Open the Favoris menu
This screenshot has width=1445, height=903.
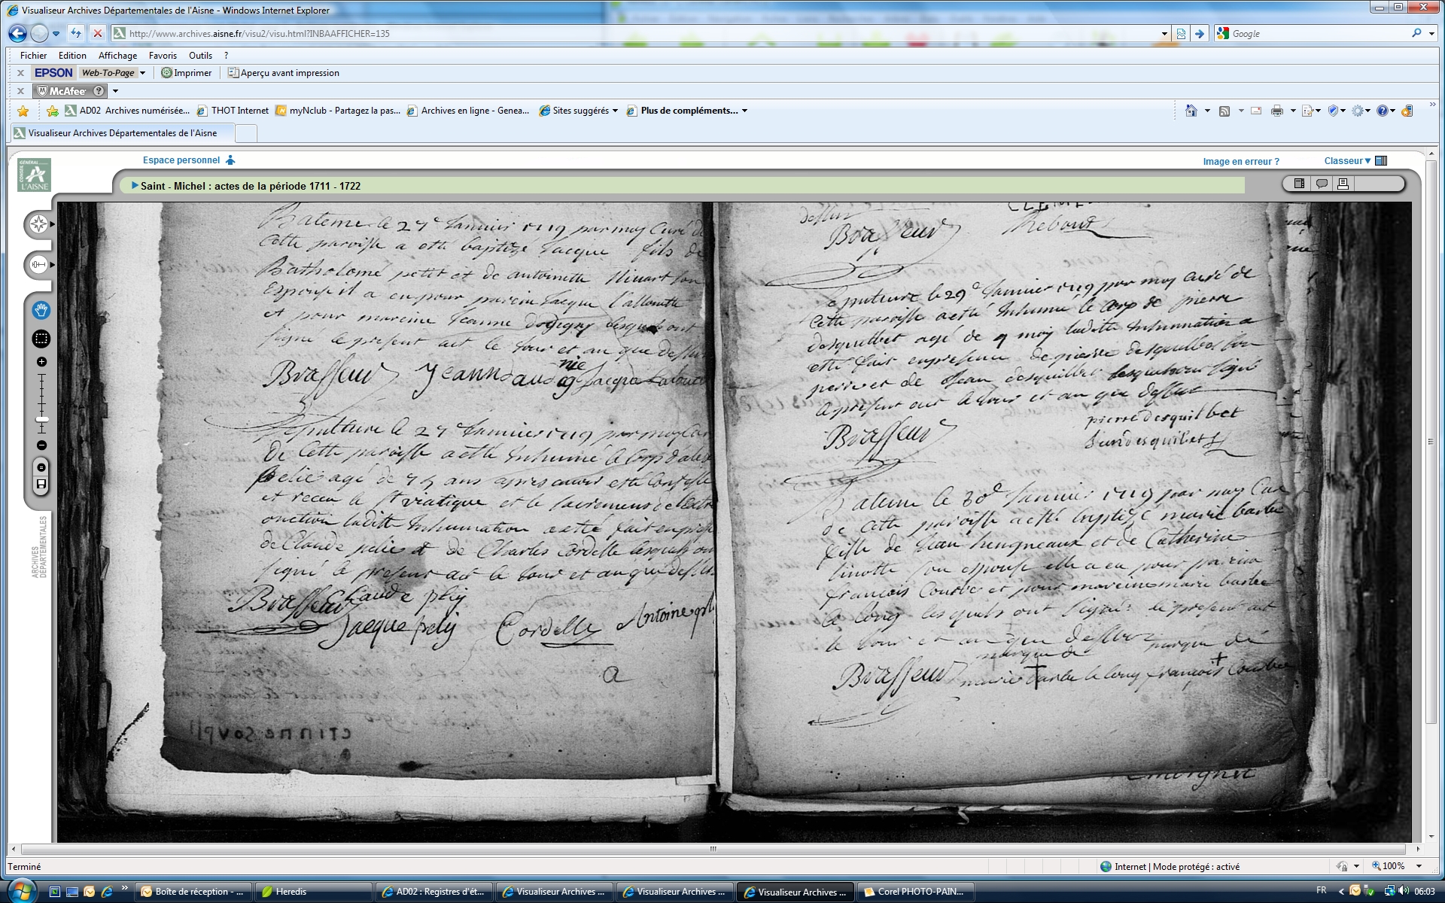163,56
